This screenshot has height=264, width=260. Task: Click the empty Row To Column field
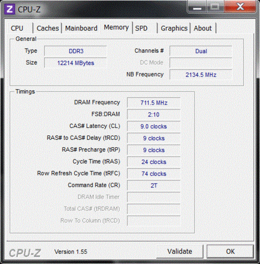pos(154,221)
